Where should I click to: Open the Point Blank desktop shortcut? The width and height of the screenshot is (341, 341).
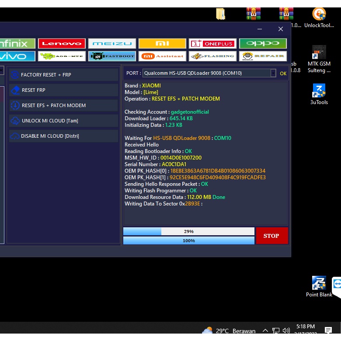(319, 286)
